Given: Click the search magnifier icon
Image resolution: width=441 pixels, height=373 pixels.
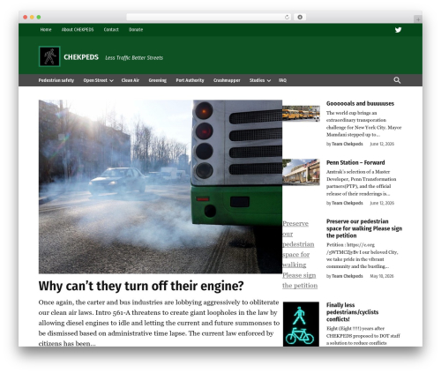Looking at the screenshot, I should tap(397, 80).
